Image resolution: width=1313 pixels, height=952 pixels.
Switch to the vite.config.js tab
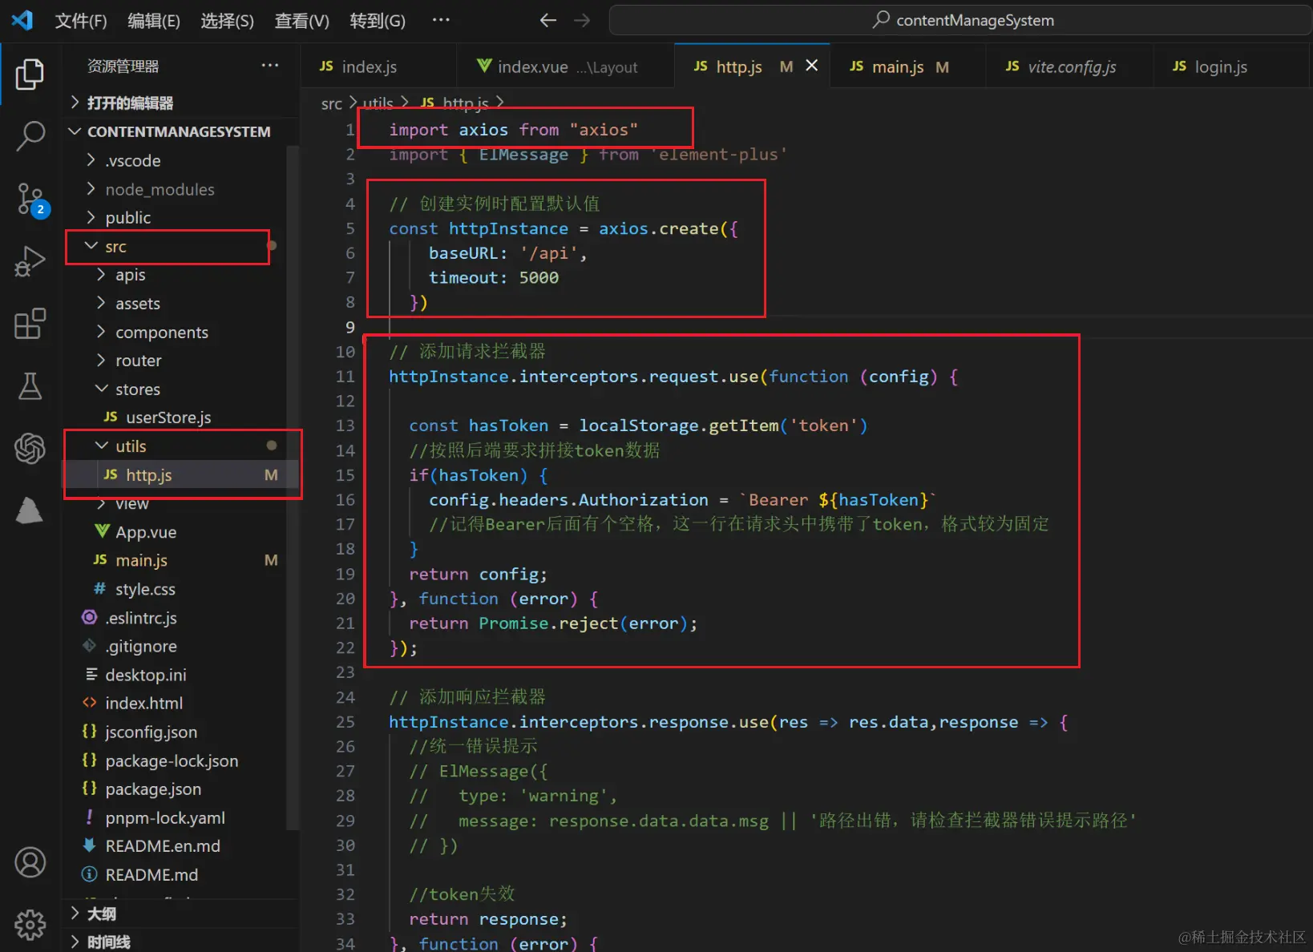[1071, 67]
